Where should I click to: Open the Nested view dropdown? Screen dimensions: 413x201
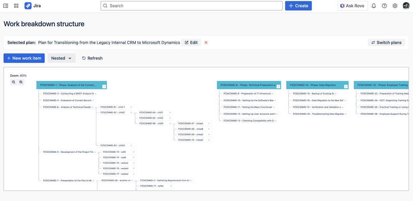coord(61,58)
